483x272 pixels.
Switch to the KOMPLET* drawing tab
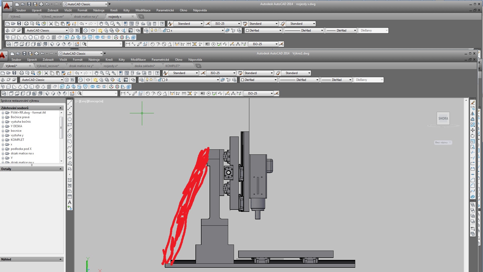[173, 66]
